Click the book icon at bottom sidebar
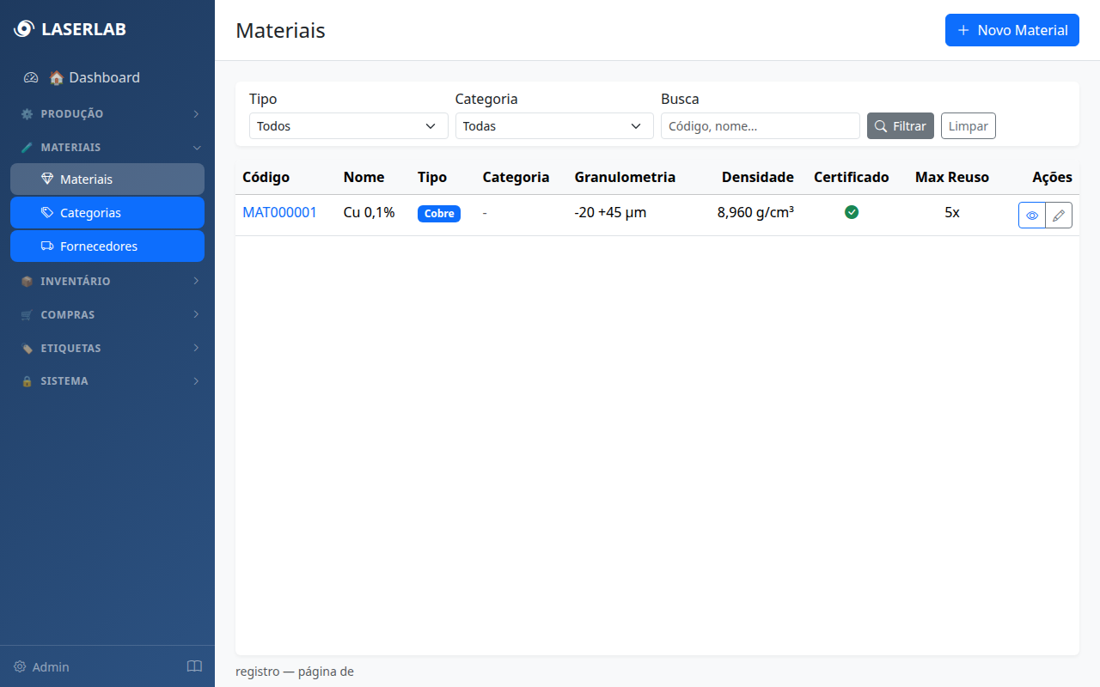This screenshot has height=687, width=1100. [x=194, y=666]
